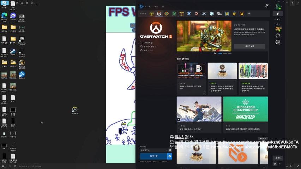Select the Battle.net desktop shortcut

(22, 75)
